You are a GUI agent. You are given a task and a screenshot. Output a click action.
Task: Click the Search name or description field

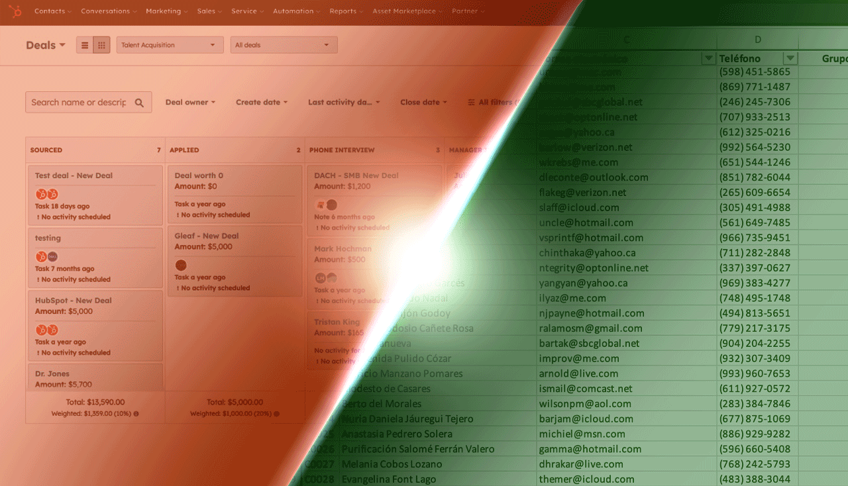point(89,103)
